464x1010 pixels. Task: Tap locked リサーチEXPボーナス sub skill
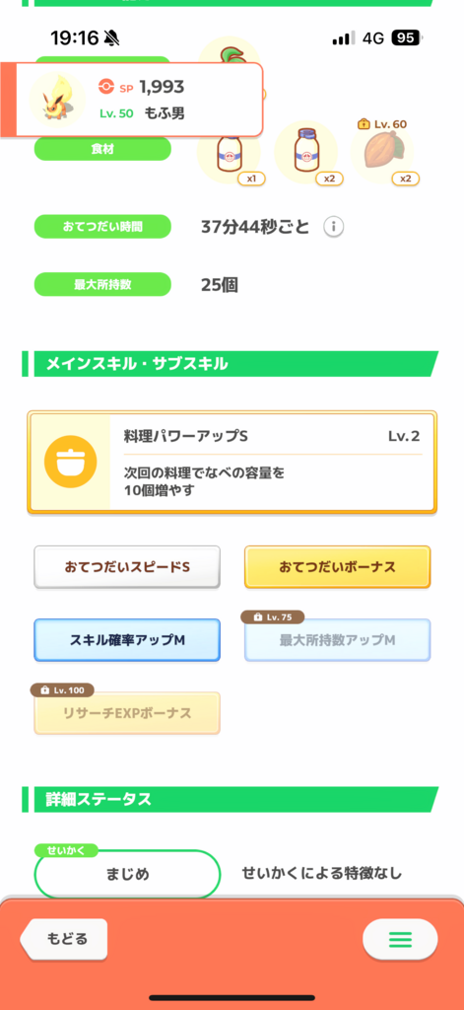click(x=127, y=714)
